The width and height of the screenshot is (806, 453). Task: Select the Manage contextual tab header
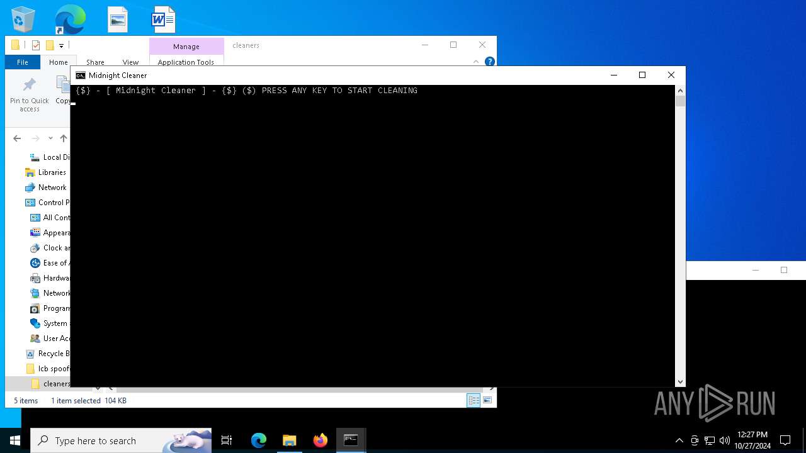pyautogui.click(x=186, y=47)
